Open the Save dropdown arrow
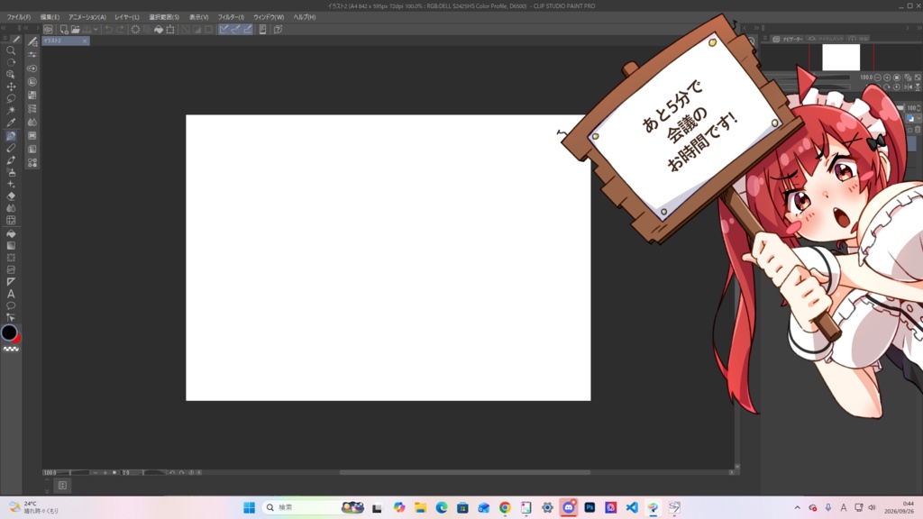The width and height of the screenshot is (923, 519). (96, 29)
